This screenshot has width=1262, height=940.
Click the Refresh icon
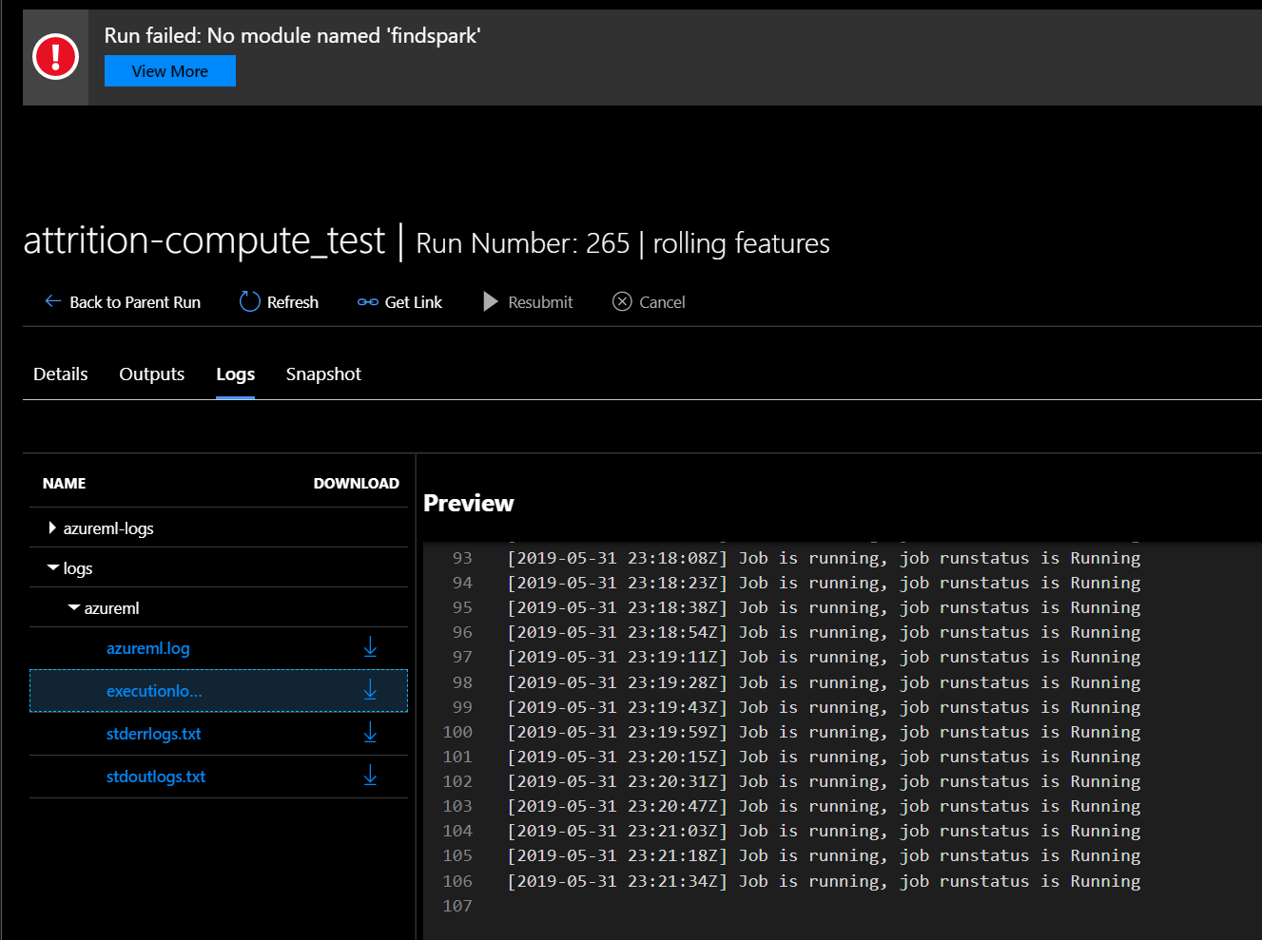[249, 301]
